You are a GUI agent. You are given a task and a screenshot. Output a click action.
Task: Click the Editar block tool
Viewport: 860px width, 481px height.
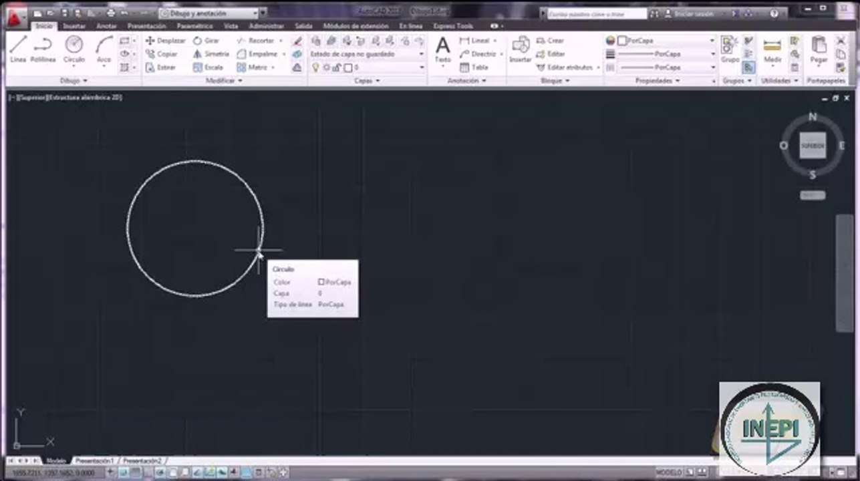click(551, 54)
